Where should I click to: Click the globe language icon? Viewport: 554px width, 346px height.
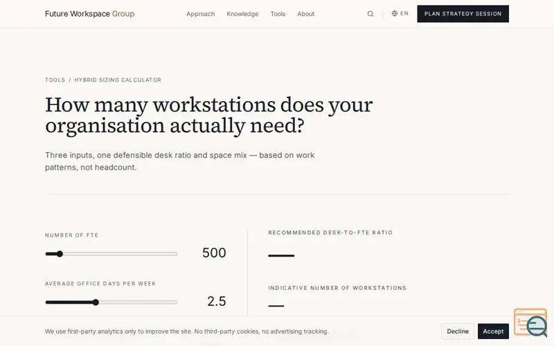point(394,13)
